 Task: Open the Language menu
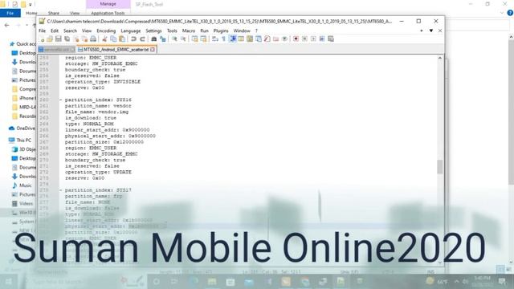[x=130, y=31]
